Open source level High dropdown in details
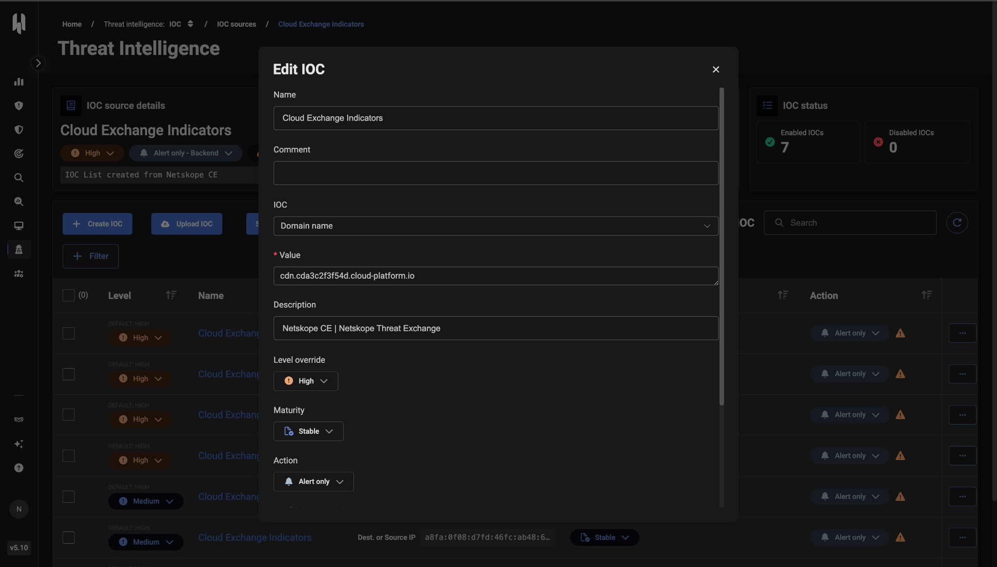This screenshot has width=997, height=567. (x=92, y=153)
